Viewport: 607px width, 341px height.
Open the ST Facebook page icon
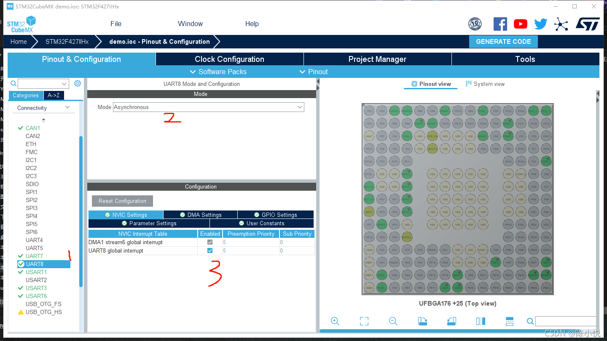pyautogui.click(x=500, y=24)
